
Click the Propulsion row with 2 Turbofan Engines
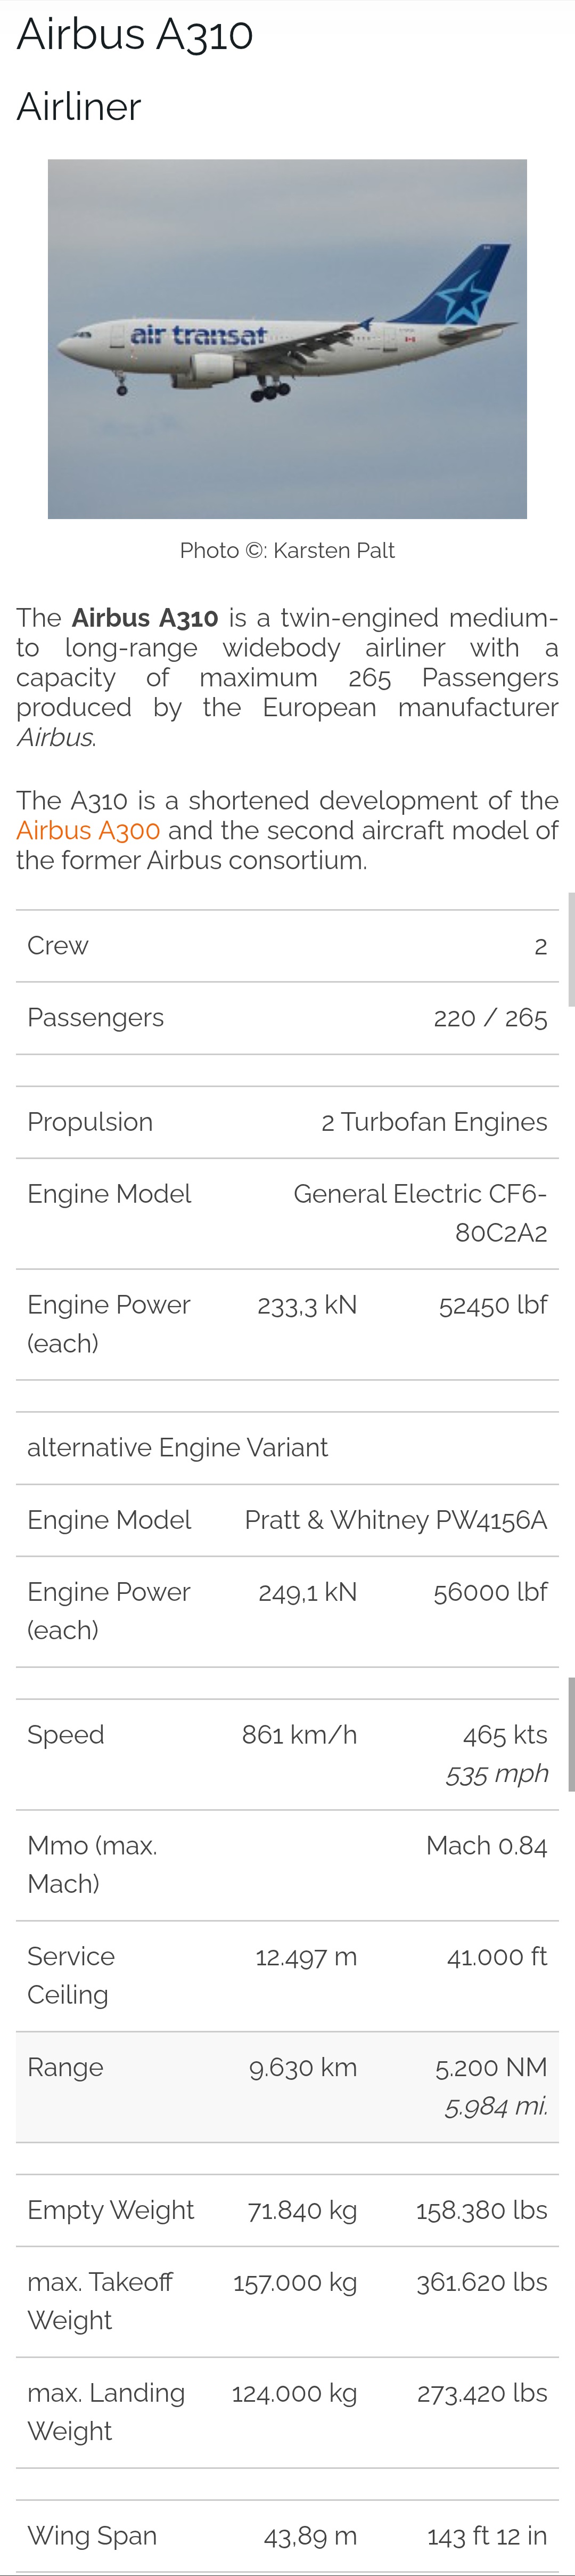[x=287, y=1122]
